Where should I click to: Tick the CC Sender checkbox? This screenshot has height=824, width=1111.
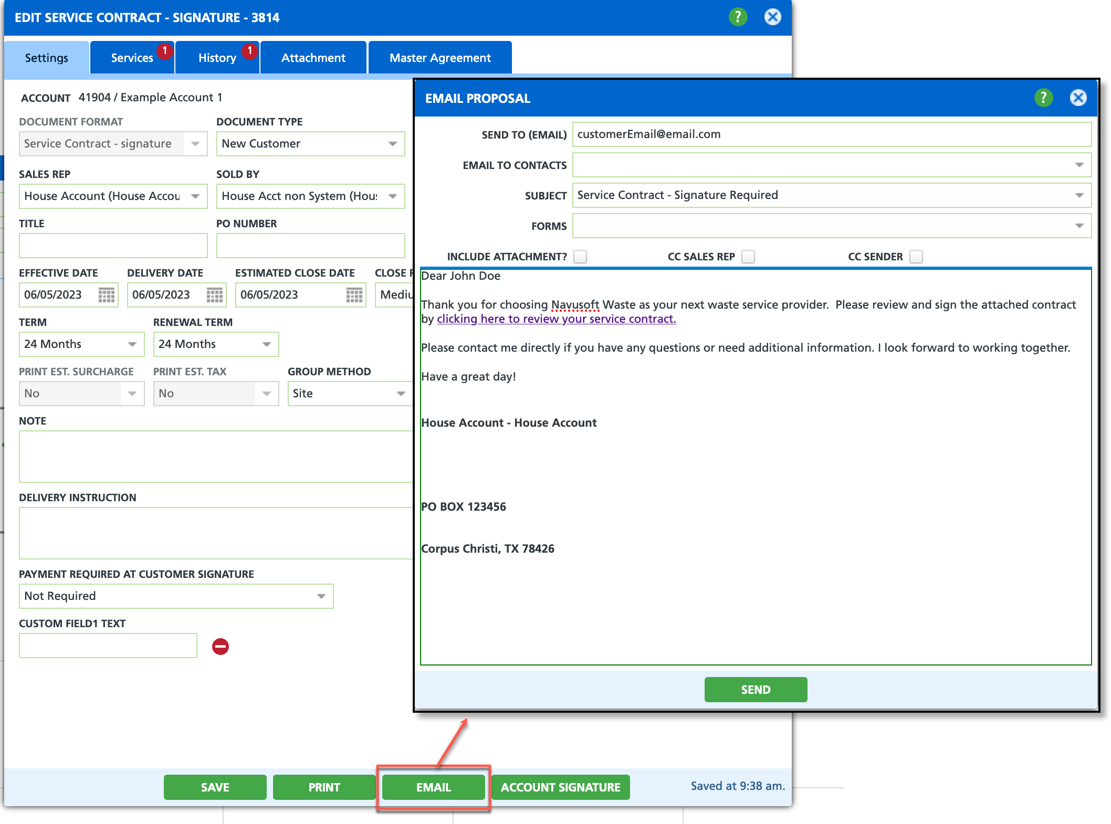(916, 257)
